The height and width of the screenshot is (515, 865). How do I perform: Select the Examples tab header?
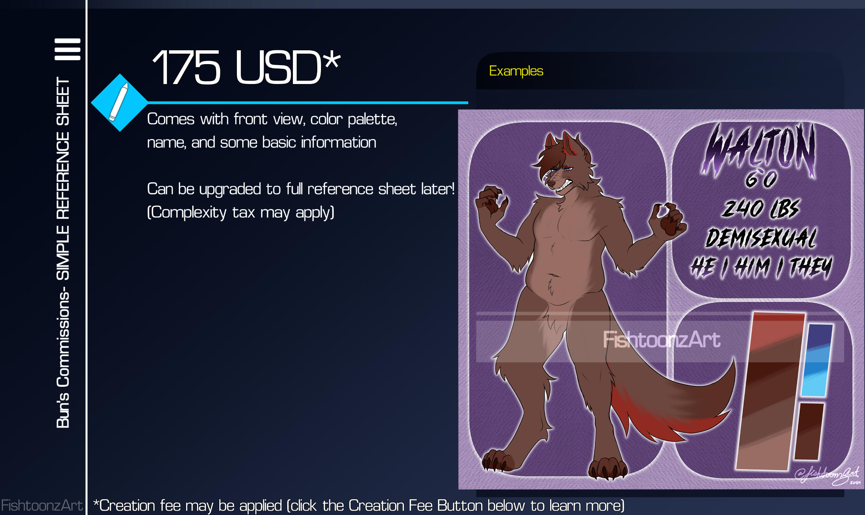click(x=516, y=71)
